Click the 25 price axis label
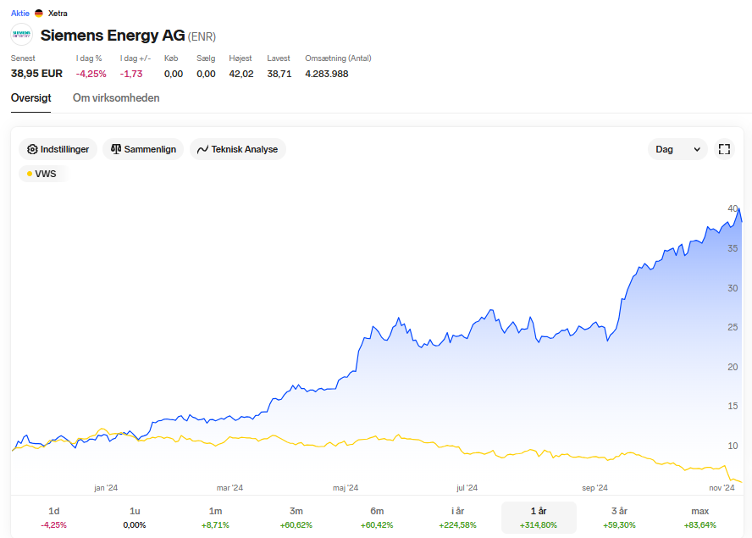This screenshot has width=752, height=538. [x=733, y=327]
